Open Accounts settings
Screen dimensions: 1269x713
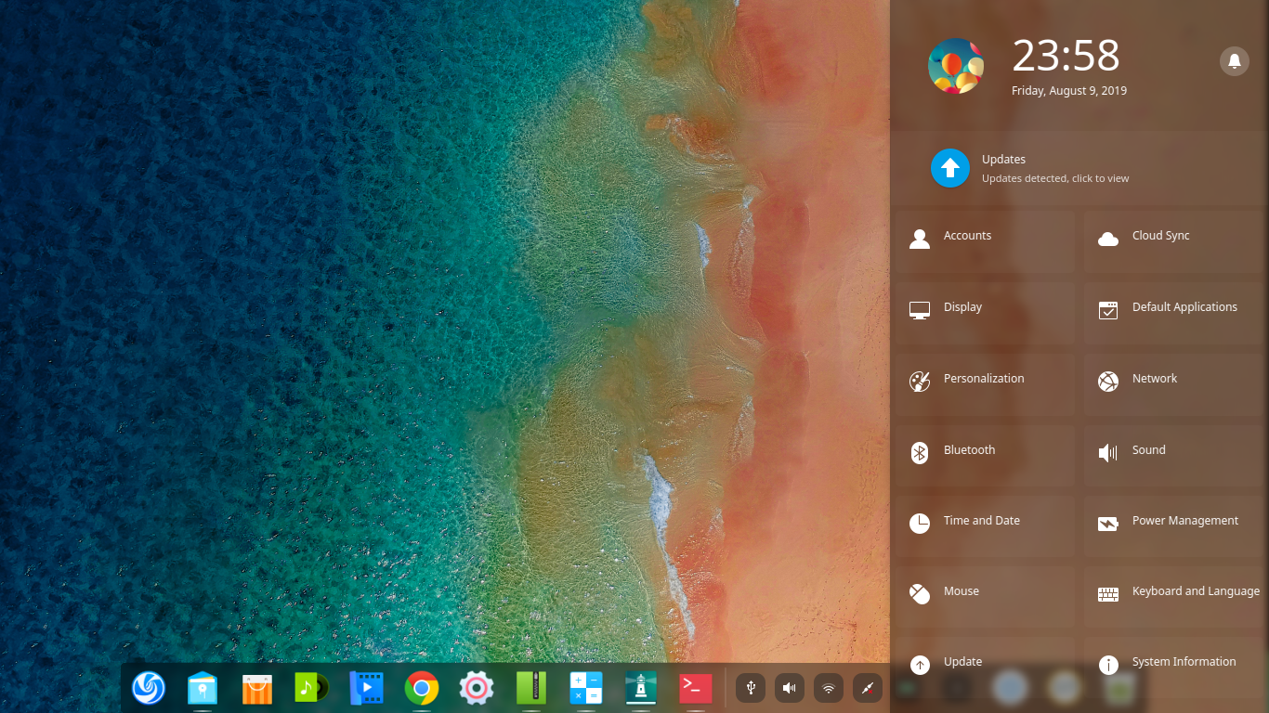985,240
